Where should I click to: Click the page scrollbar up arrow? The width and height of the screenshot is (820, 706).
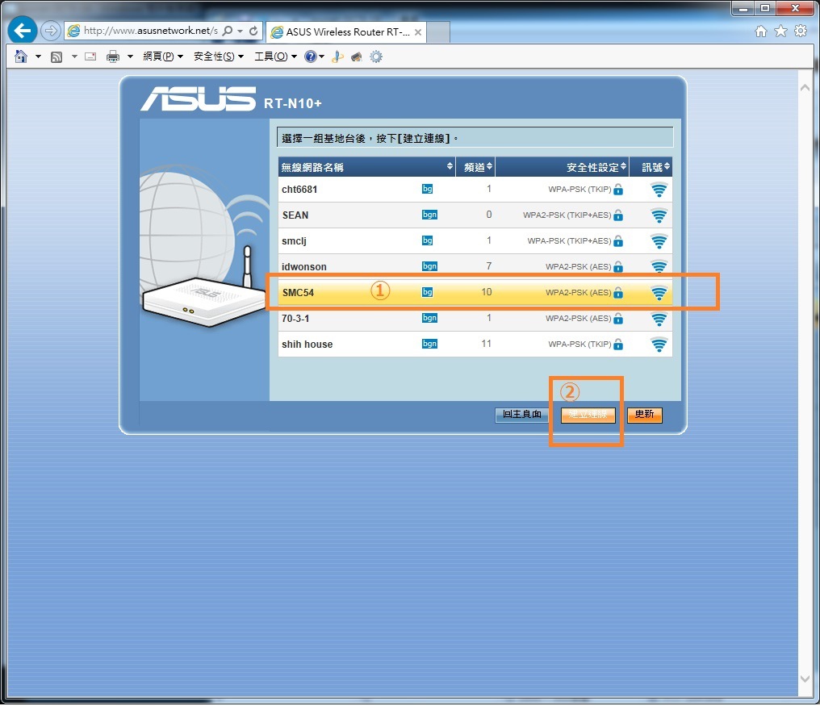pyautogui.click(x=805, y=87)
